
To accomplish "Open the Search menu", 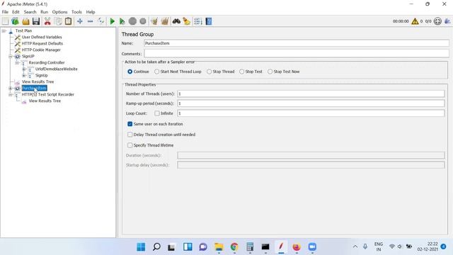I will [30, 12].
